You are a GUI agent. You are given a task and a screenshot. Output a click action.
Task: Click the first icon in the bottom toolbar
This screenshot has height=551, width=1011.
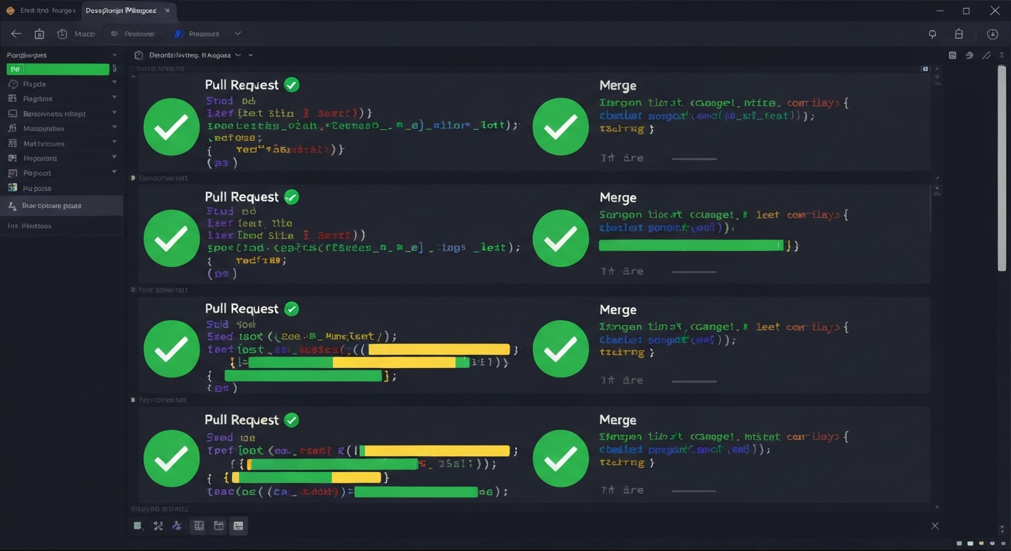coord(138,526)
